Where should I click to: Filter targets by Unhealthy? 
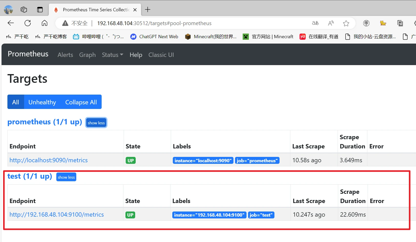coord(42,102)
